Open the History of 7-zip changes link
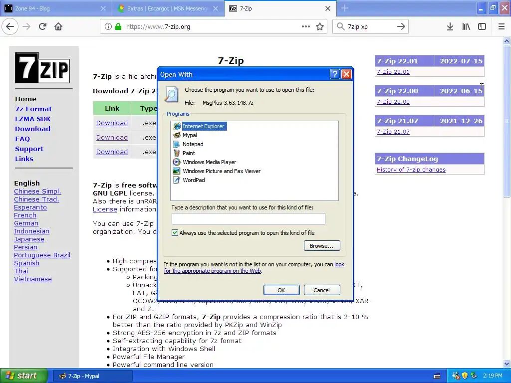Screen dimensions: 511x383 (x=411, y=170)
